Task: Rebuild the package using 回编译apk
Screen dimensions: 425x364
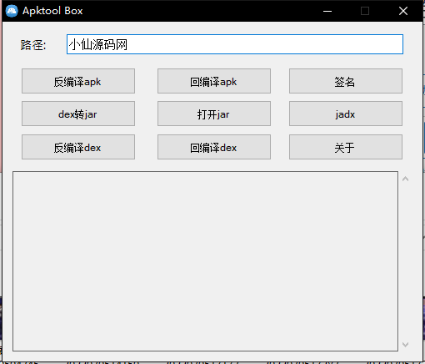Action: [x=214, y=81]
